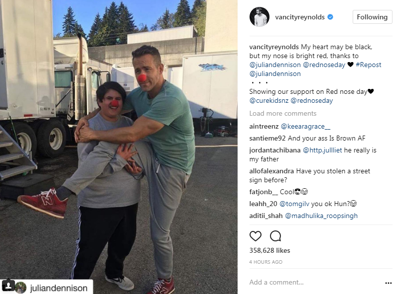Open the #Repost hashtag
Image resolution: width=394 pixels, height=294 pixels.
click(369, 65)
